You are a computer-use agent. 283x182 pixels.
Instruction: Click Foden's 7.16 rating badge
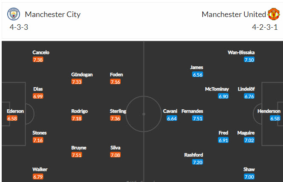click(x=115, y=82)
